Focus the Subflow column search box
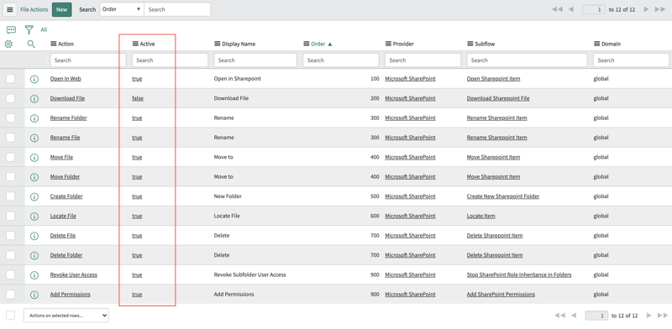 click(527, 60)
